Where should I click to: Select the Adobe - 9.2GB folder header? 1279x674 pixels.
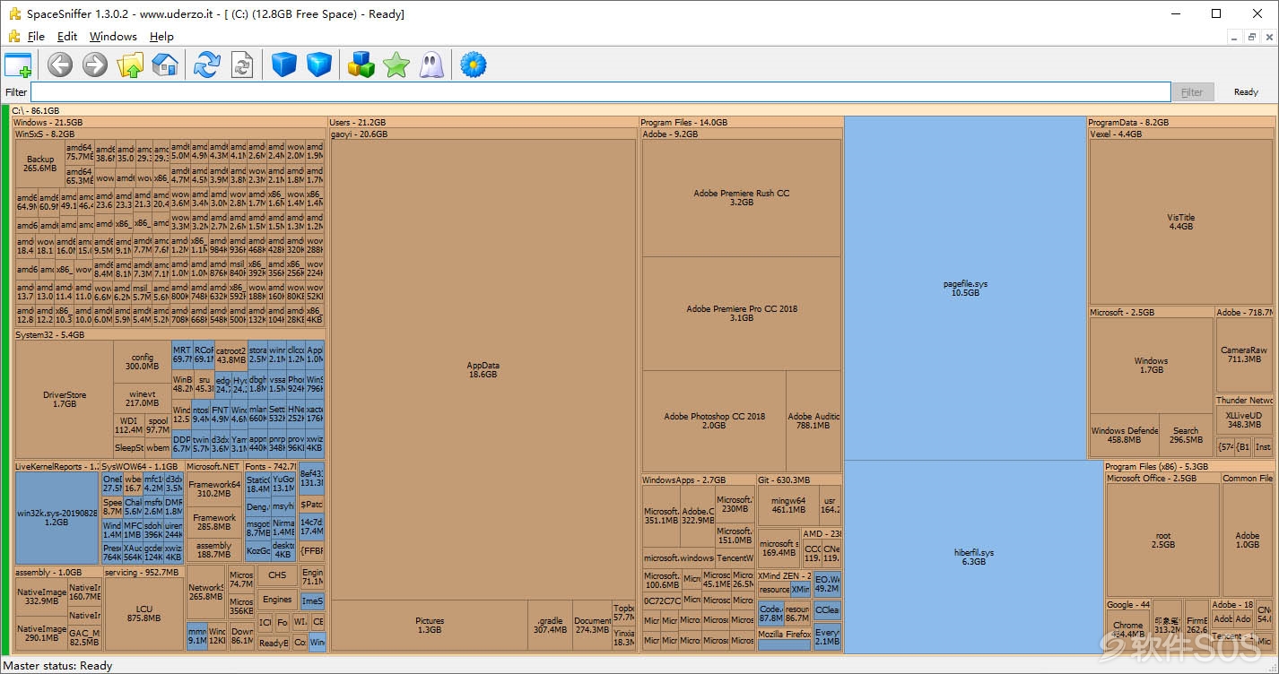click(x=741, y=134)
